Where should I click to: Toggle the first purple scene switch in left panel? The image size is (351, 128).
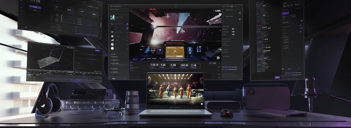127,24
